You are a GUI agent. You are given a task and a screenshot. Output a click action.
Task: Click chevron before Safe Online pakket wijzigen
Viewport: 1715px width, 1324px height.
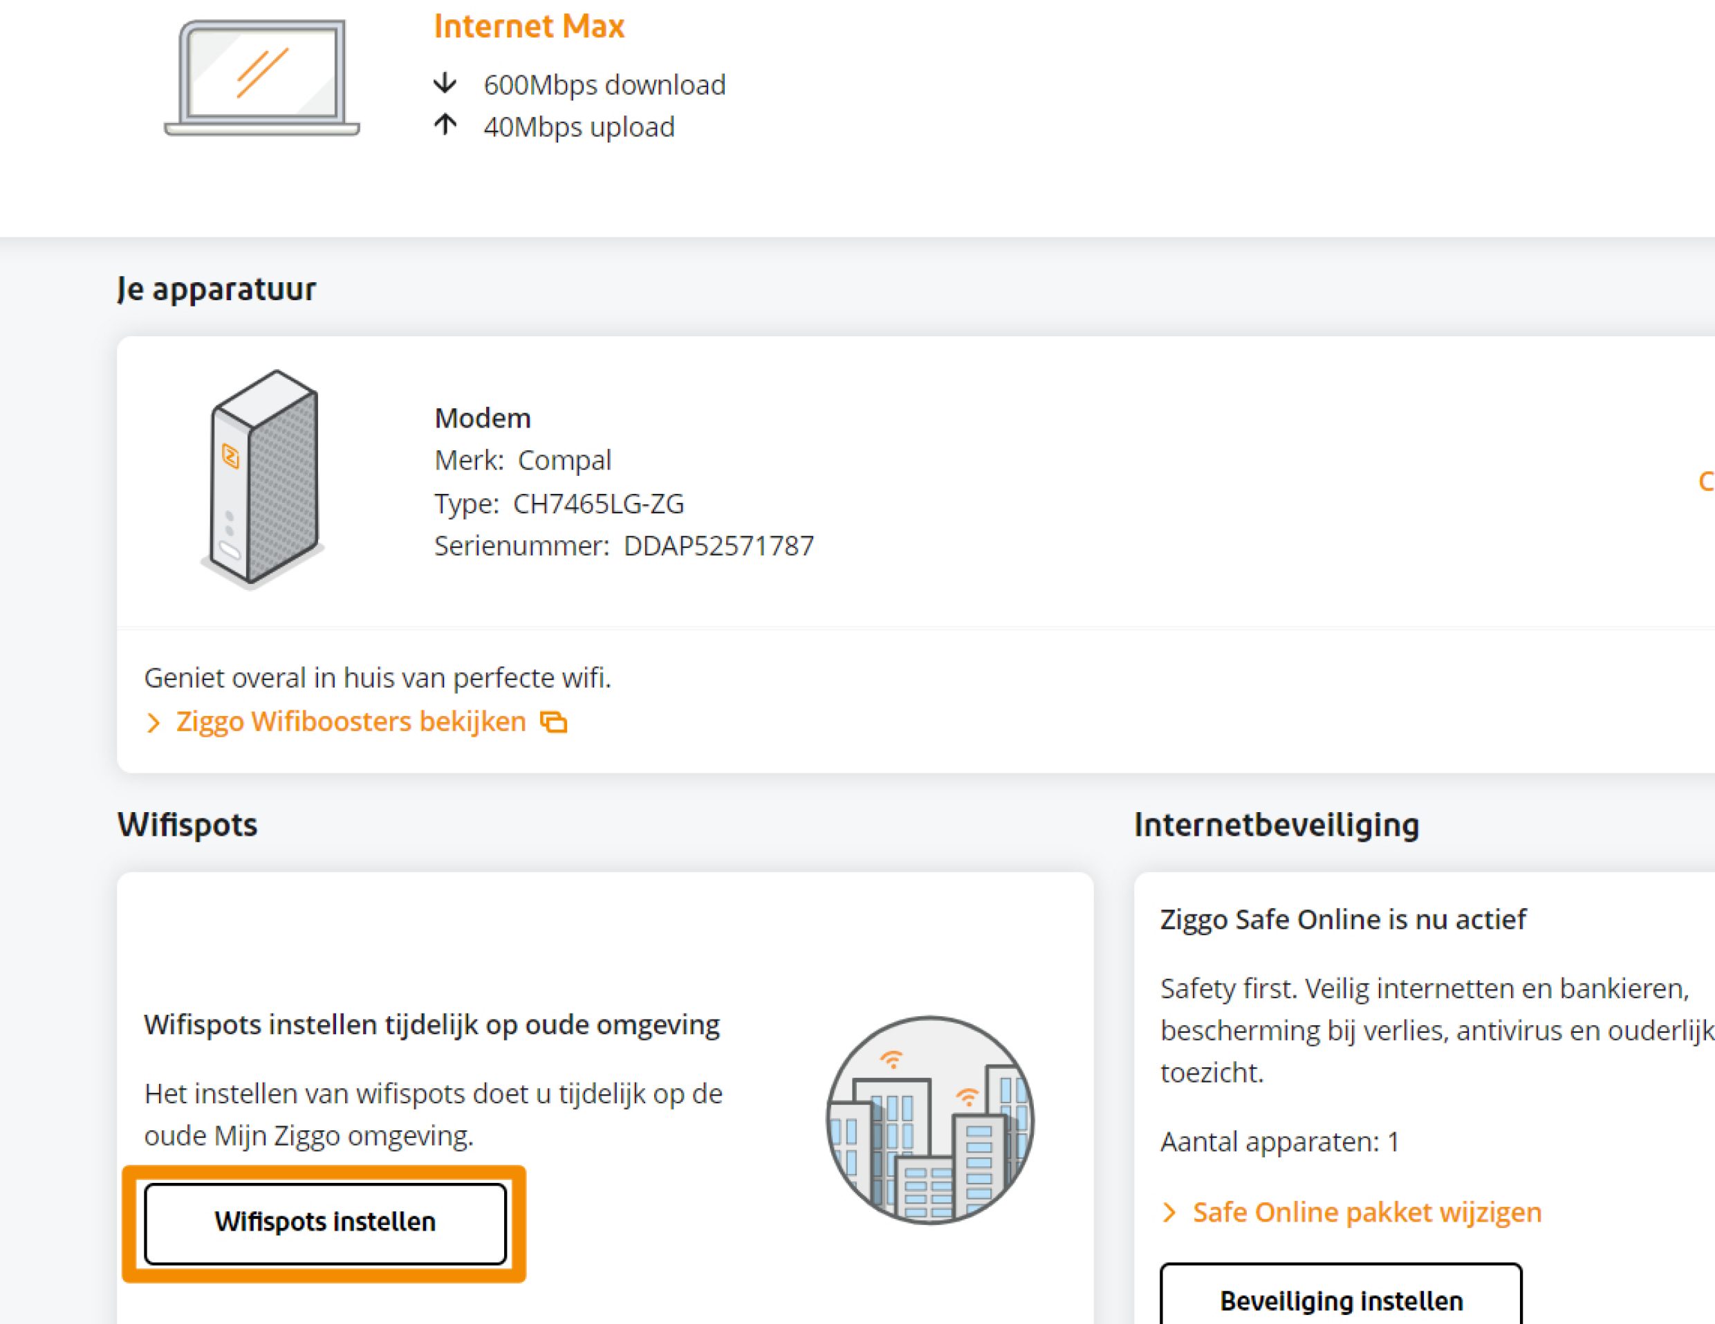[1169, 1213]
